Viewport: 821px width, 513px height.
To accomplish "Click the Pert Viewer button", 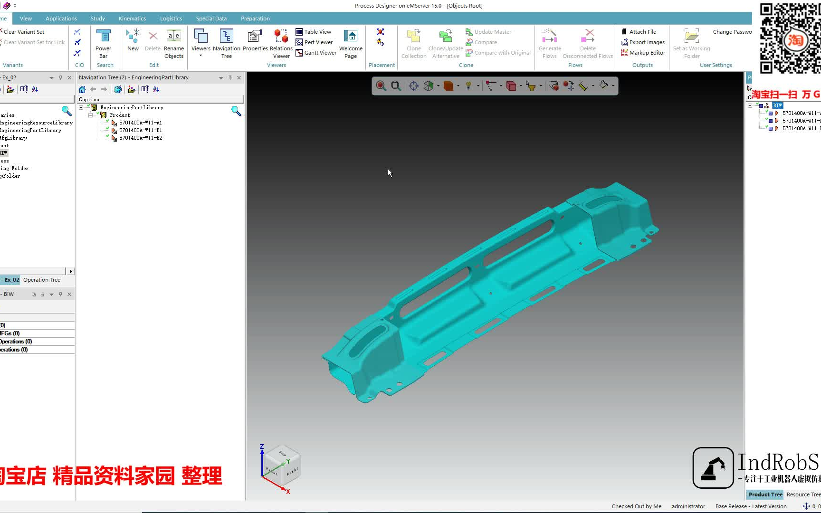I will [x=314, y=42].
